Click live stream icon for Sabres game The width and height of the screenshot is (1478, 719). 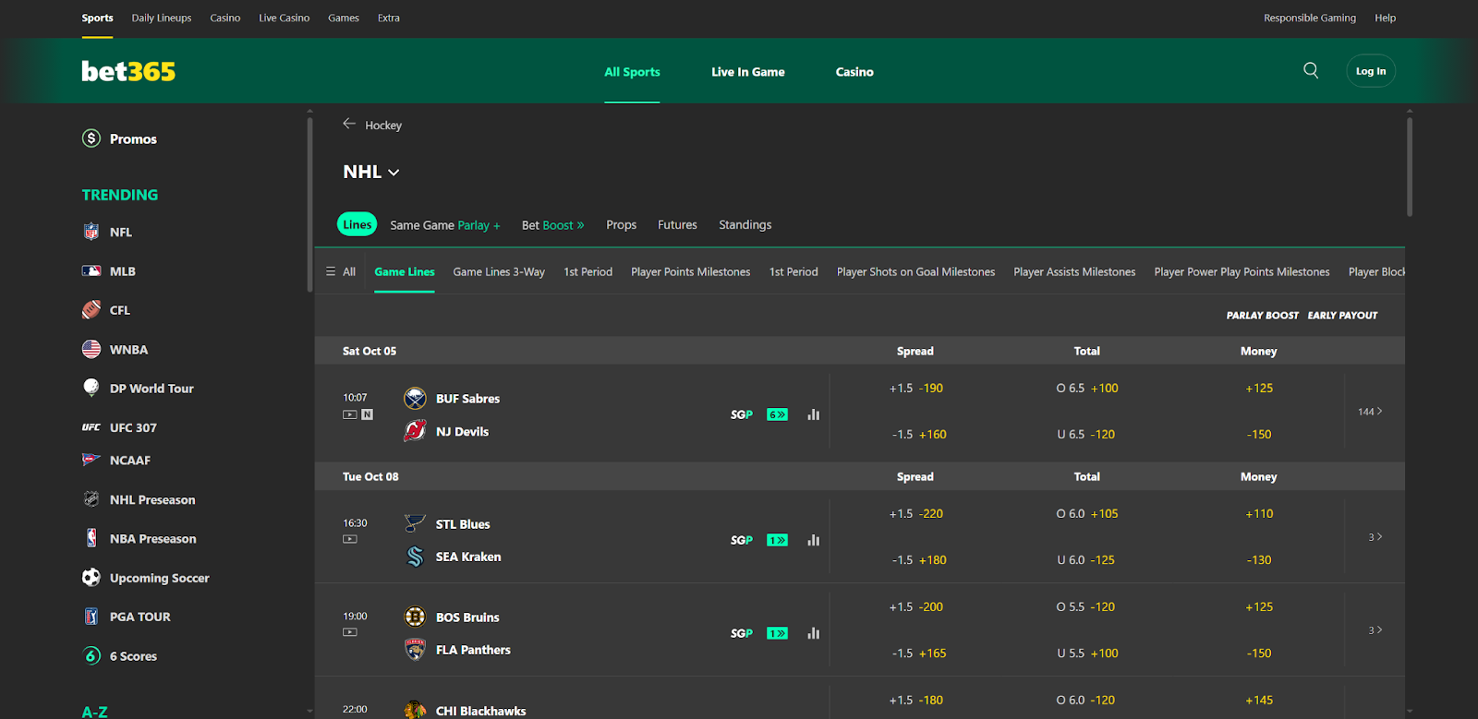(x=349, y=414)
